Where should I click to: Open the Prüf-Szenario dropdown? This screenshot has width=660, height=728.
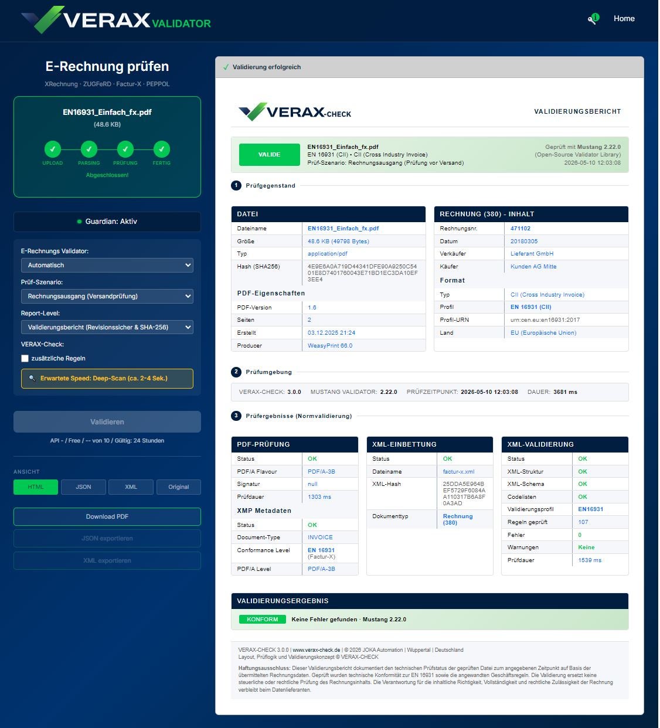[x=107, y=296]
